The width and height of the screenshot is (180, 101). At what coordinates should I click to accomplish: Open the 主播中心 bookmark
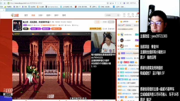coord(93,7)
